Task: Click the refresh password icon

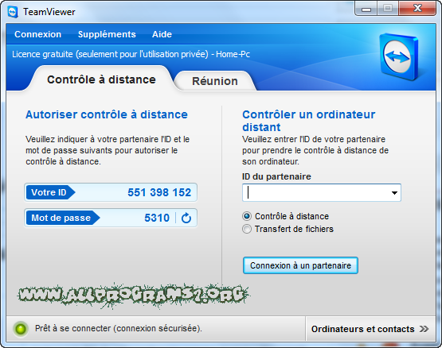Action: click(x=186, y=218)
